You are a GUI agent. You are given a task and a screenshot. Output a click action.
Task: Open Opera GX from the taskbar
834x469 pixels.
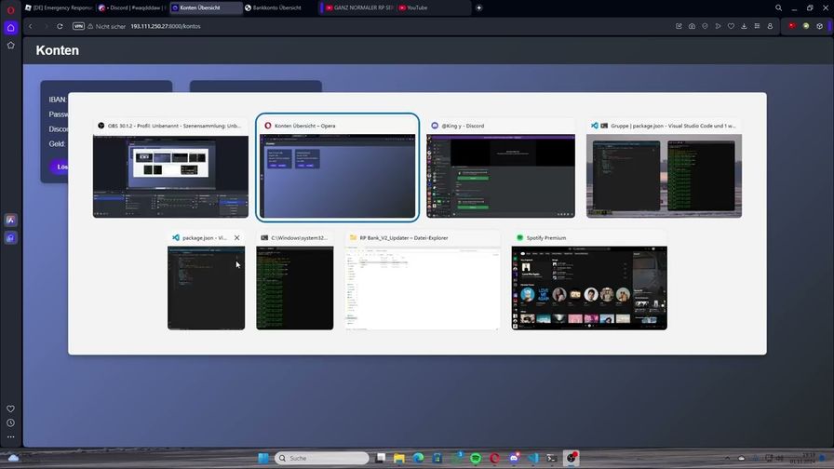point(494,458)
